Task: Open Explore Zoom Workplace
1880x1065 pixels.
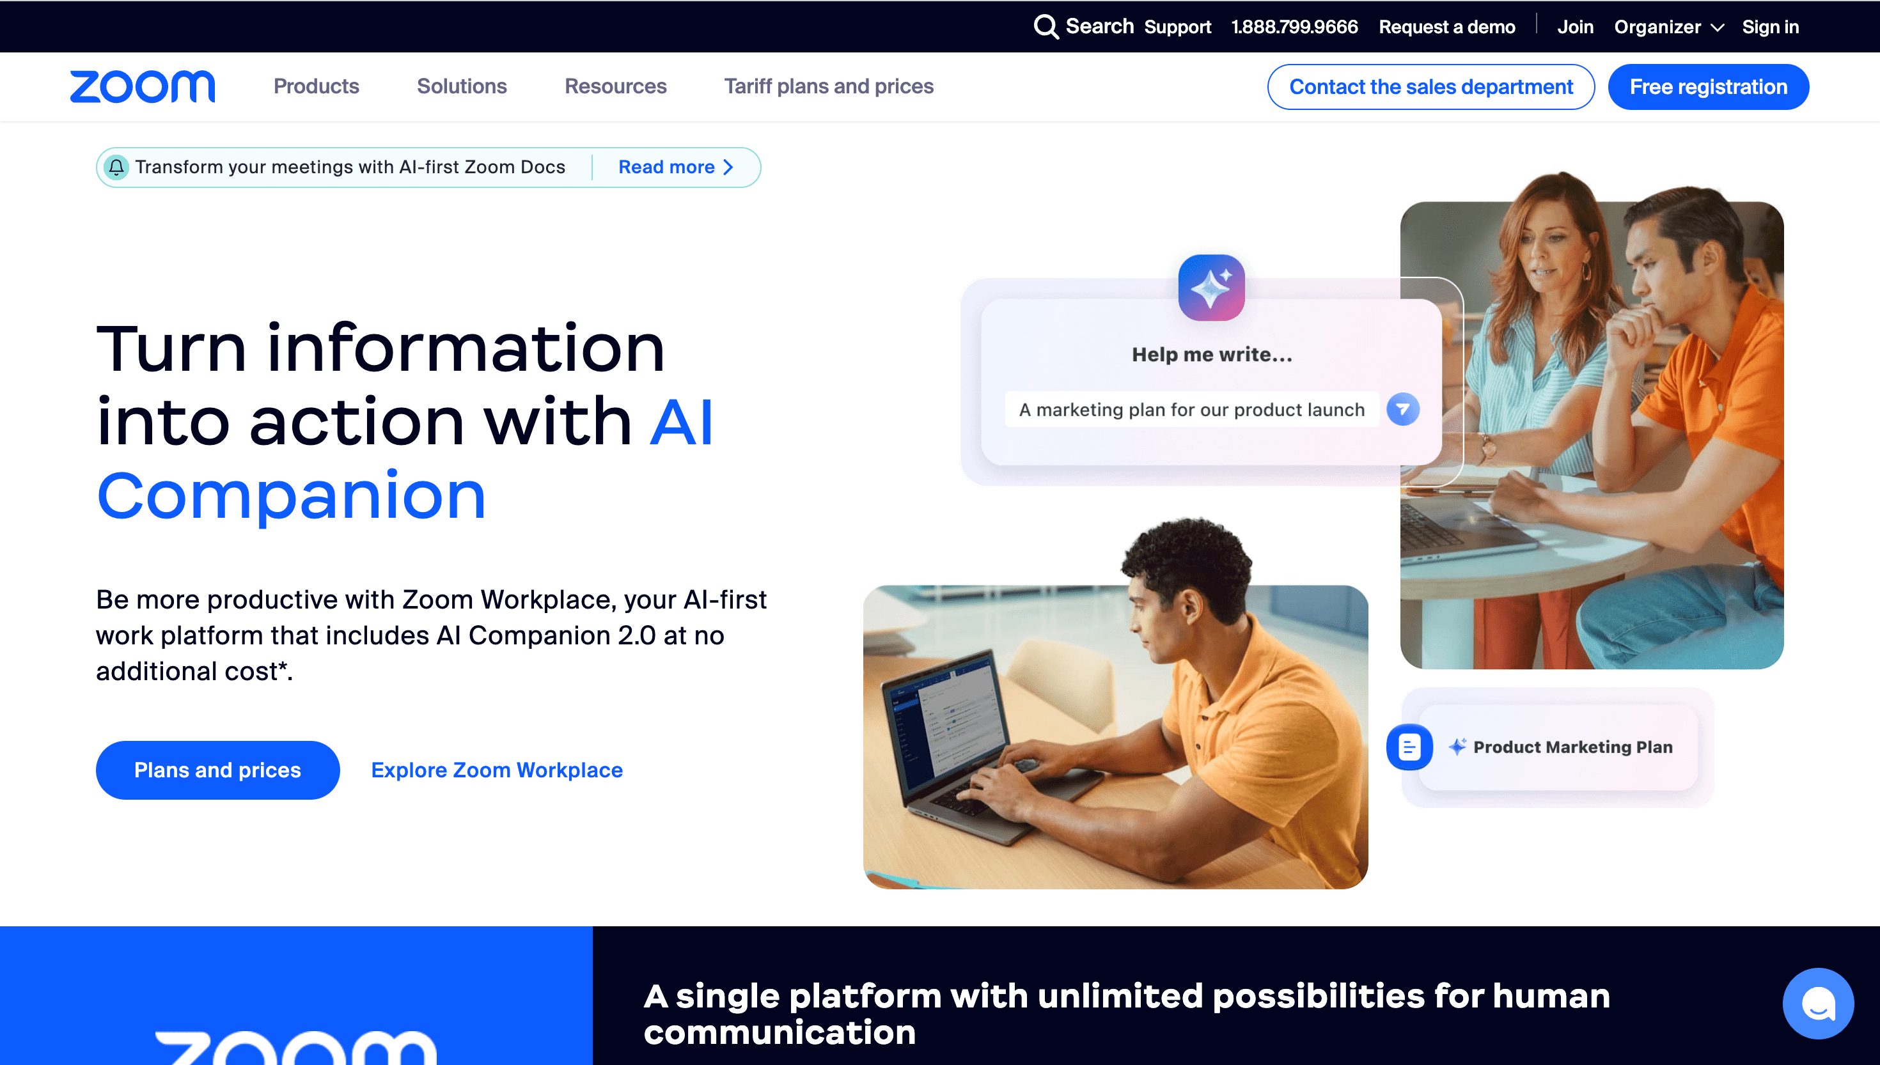Action: (x=497, y=770)
